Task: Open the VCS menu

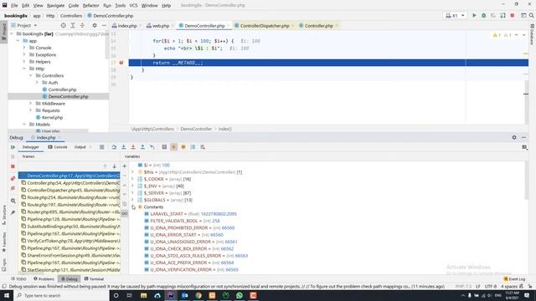Action: click(133, 6)
